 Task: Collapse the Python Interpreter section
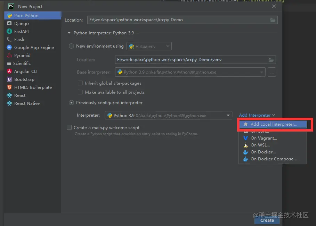pyautogui.click(x=69, y=33)
